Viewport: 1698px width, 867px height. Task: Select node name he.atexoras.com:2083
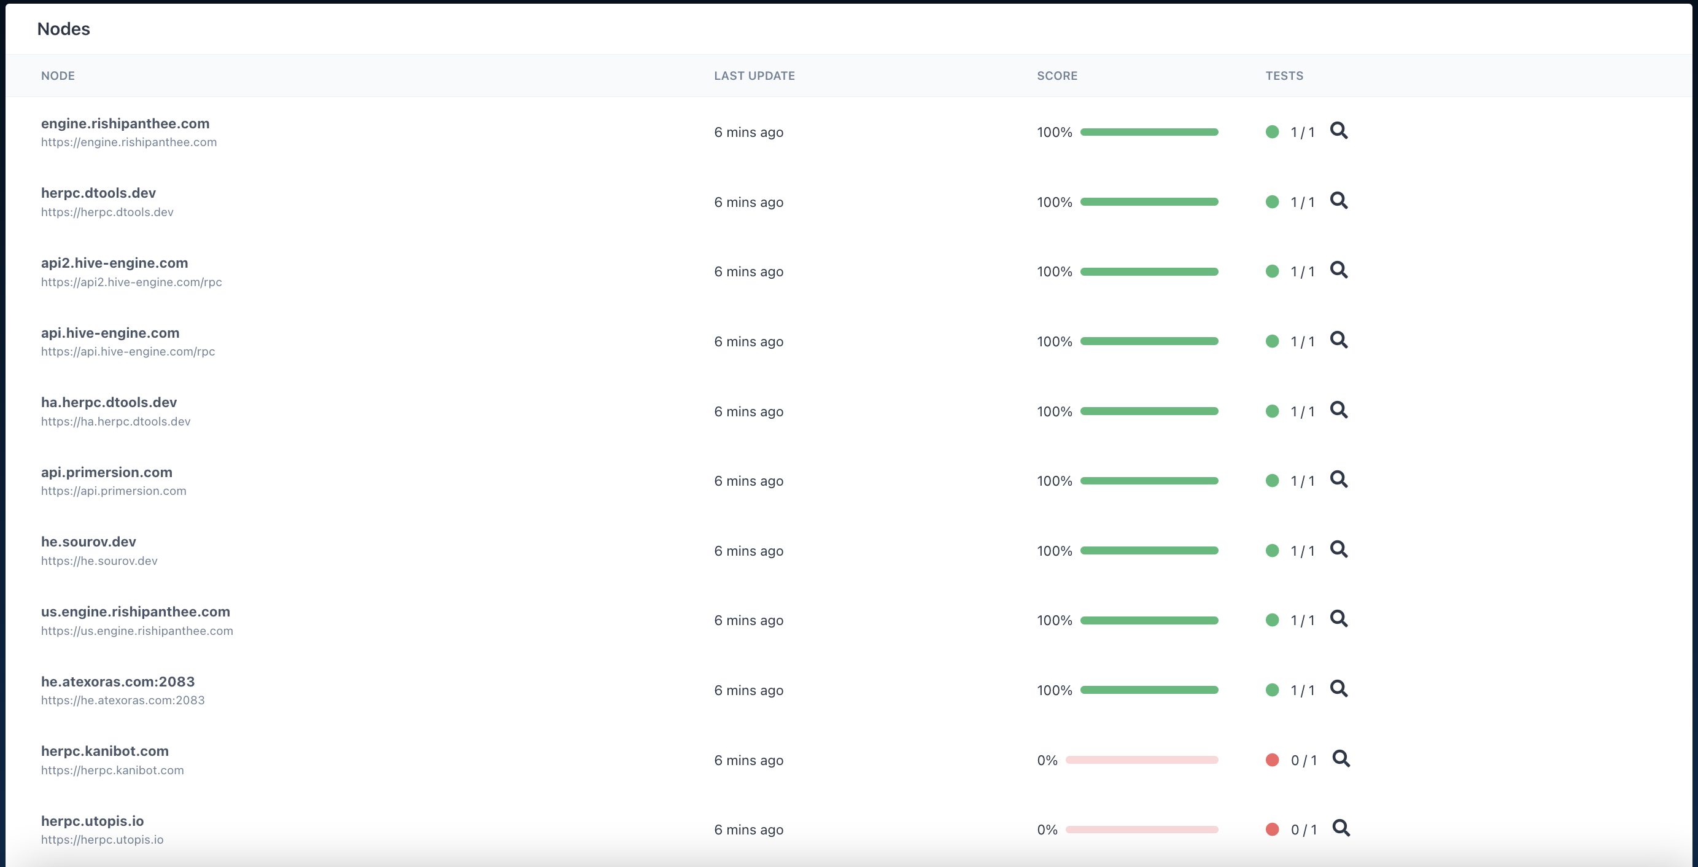(x=118, y=682)
